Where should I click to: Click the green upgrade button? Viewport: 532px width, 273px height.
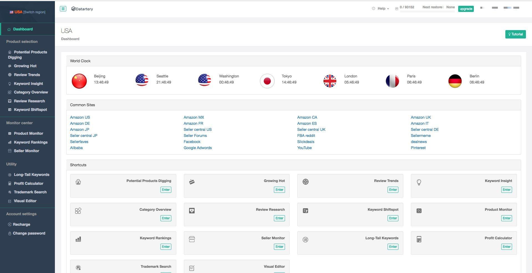(466, 9)
